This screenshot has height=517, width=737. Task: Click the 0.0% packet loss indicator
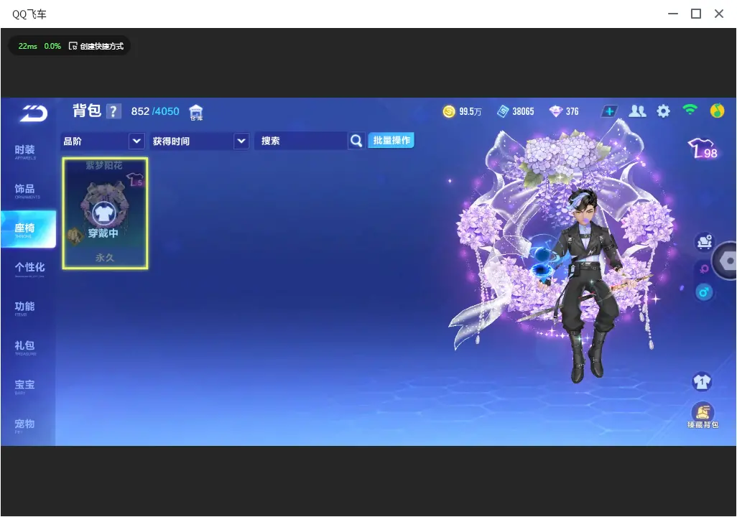coord(52,46)
